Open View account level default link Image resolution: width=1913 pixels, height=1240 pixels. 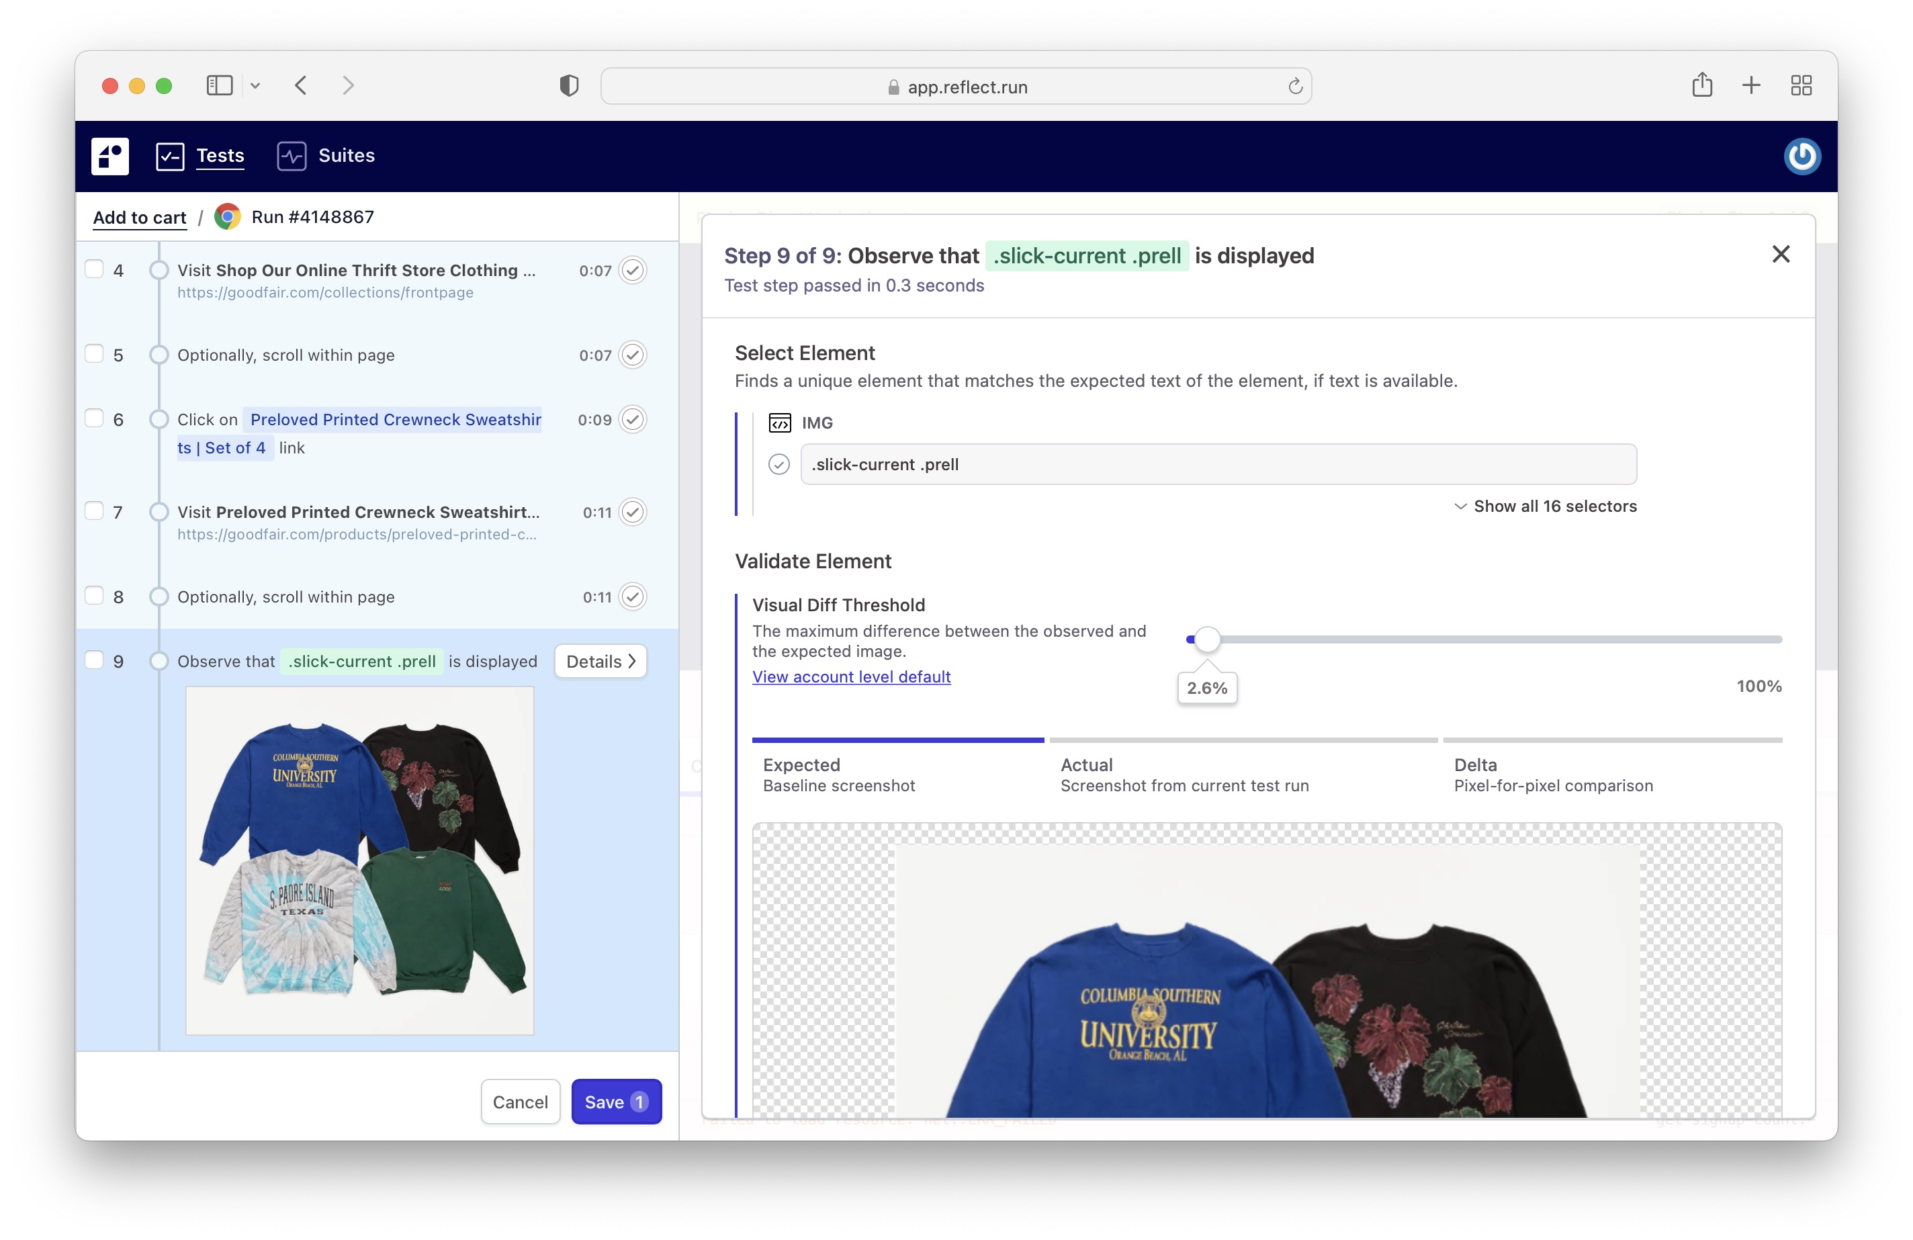pyautogui.click(x=851, y=676)
